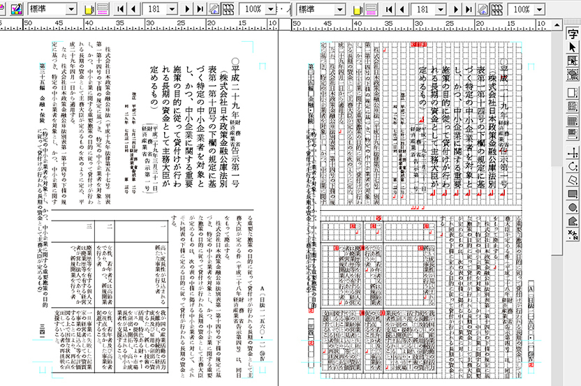
Task: Click the multi-page view icon in right pane
Action: (497, 9)
